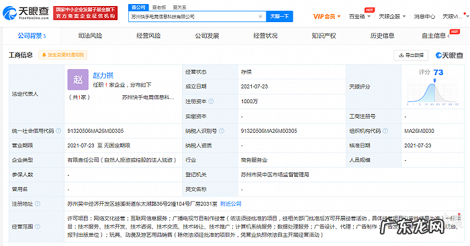Switch to the 公司发展 tab
Image resolution: width=470 pixels, height=246 pixels.
pos(207,36)
